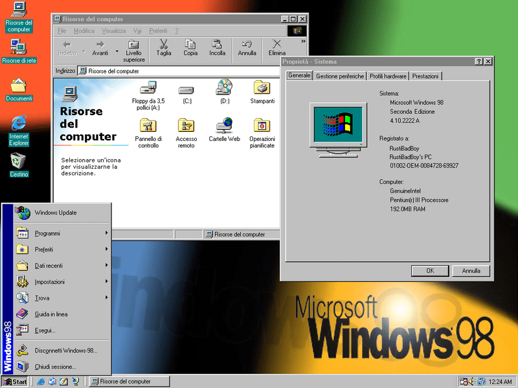Click the Annulla undo toolbar button
Image resolution: width=518 pixels, height=388 pixels.
point(247,48)
